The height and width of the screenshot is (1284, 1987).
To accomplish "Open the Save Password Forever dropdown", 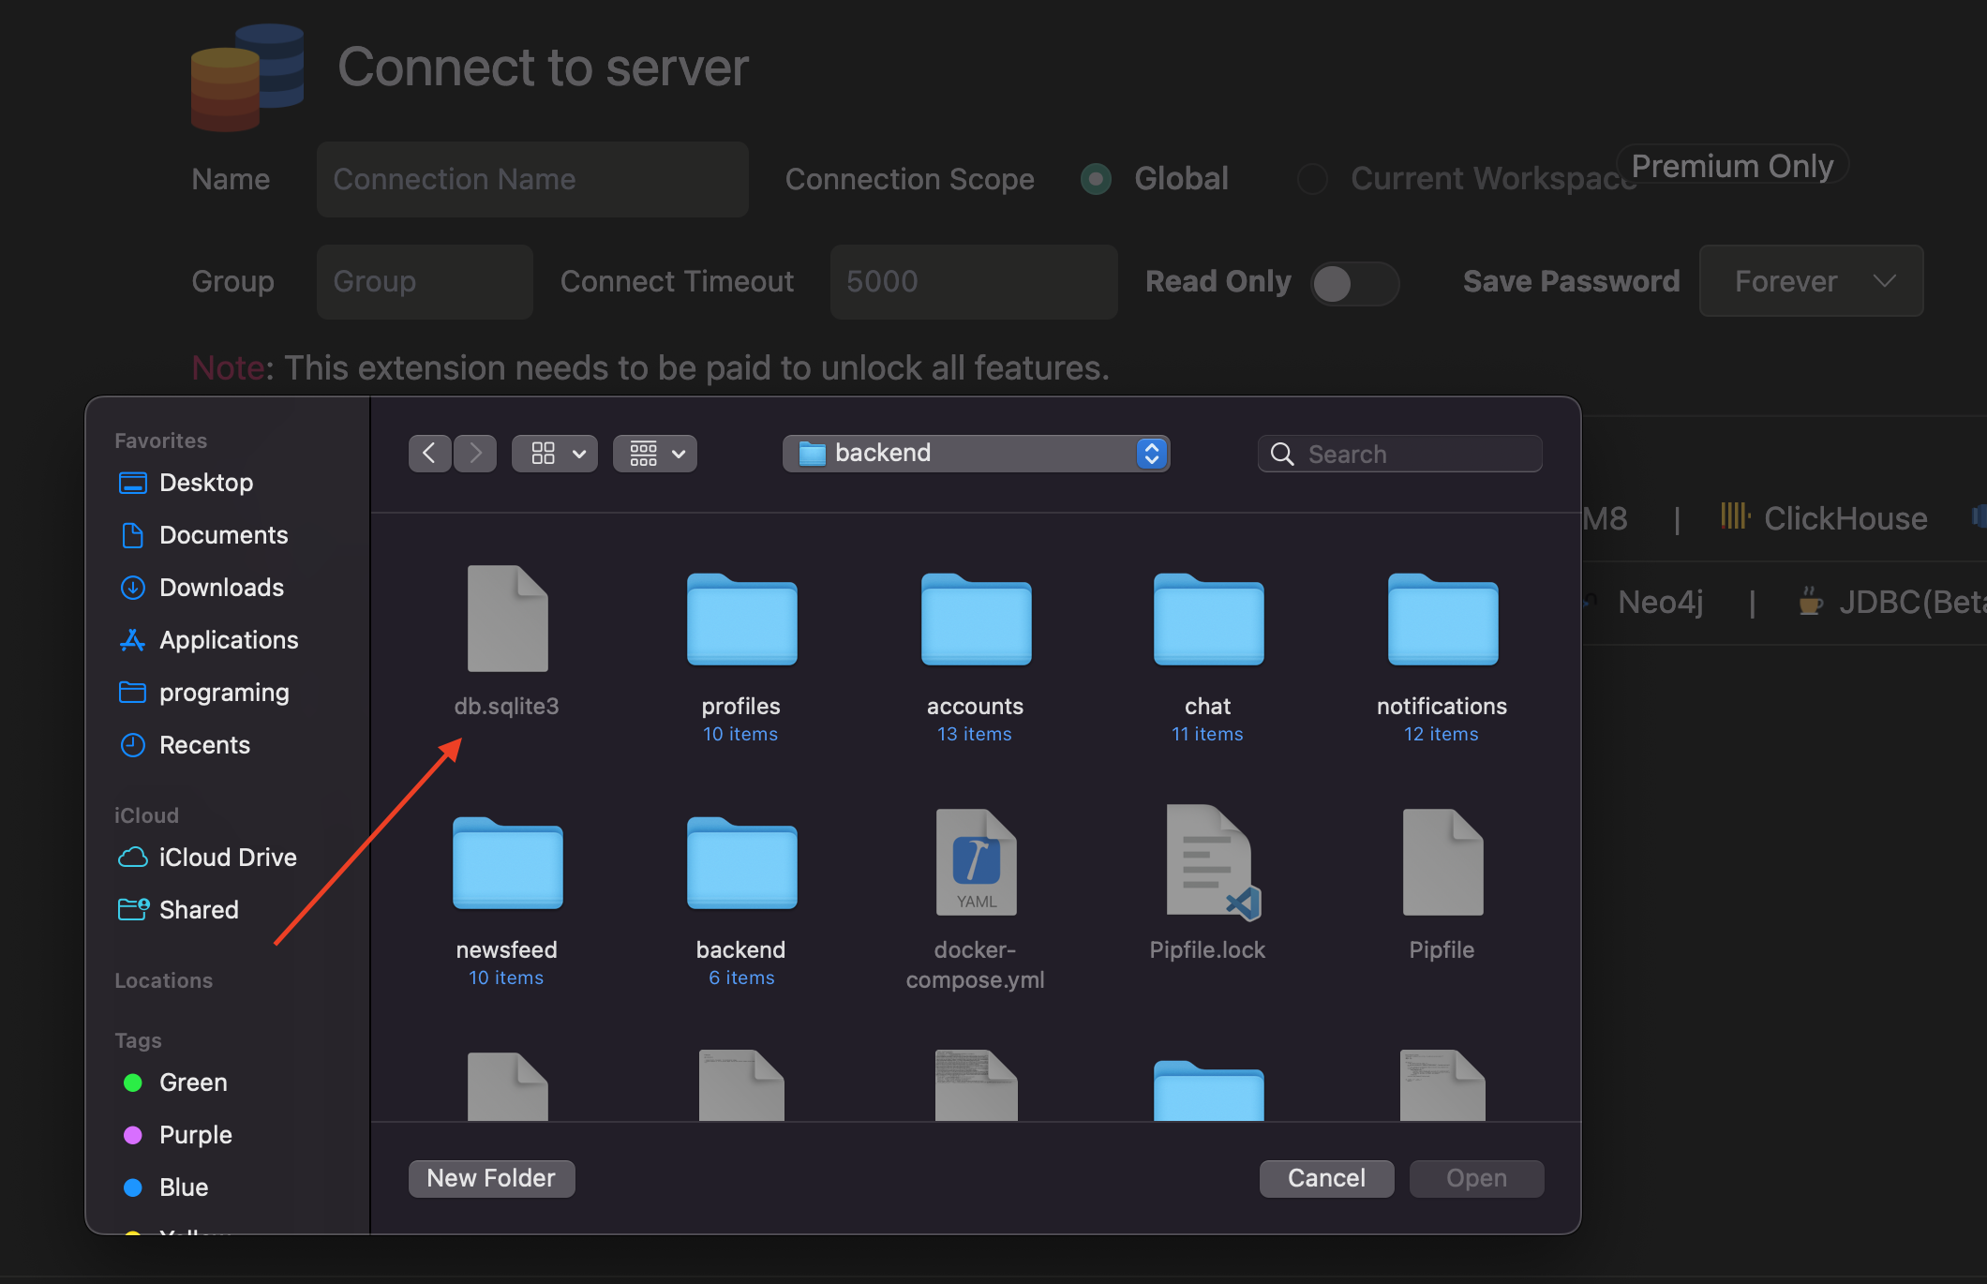I will point(1809,280).
